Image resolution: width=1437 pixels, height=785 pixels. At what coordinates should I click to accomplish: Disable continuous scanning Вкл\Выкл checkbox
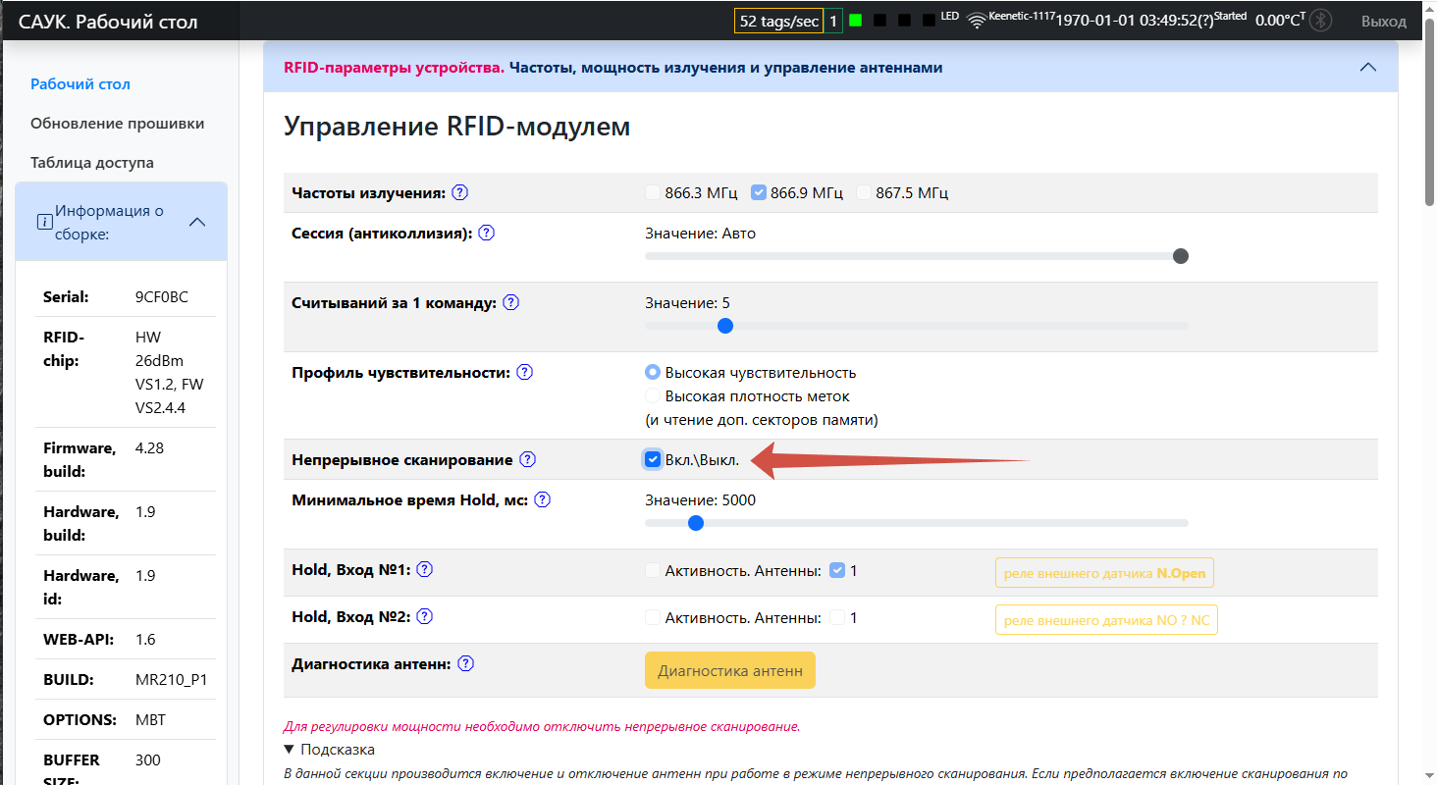[652, 458]
